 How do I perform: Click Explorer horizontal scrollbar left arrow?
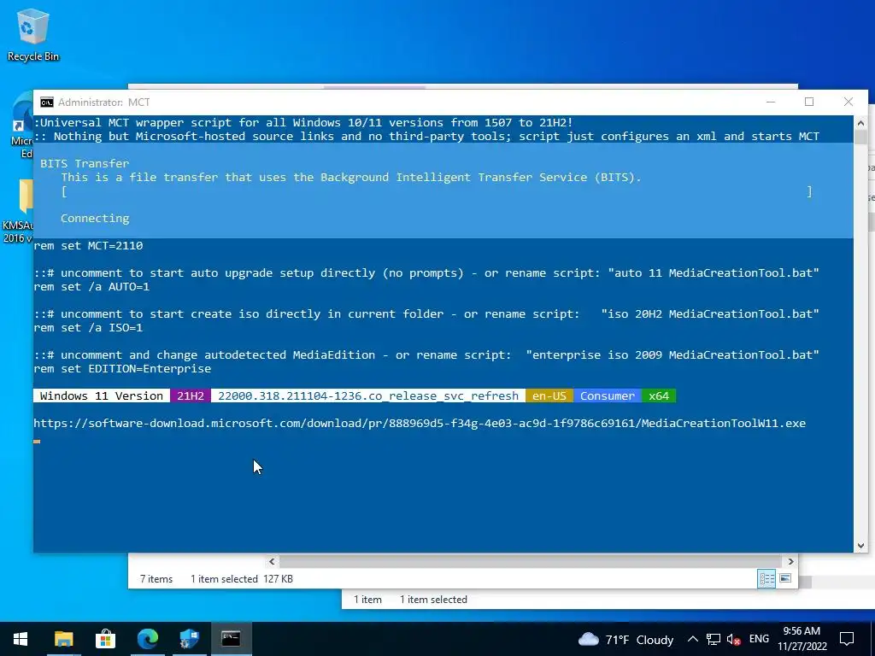[x=272, y=562]
